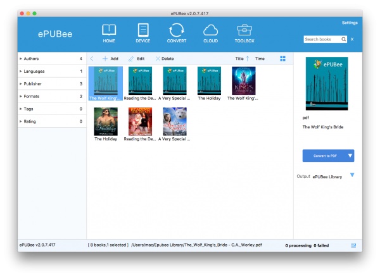Open the CLOUD icon
The width and height of the screenshot is (380, 277).
point(210,30)
